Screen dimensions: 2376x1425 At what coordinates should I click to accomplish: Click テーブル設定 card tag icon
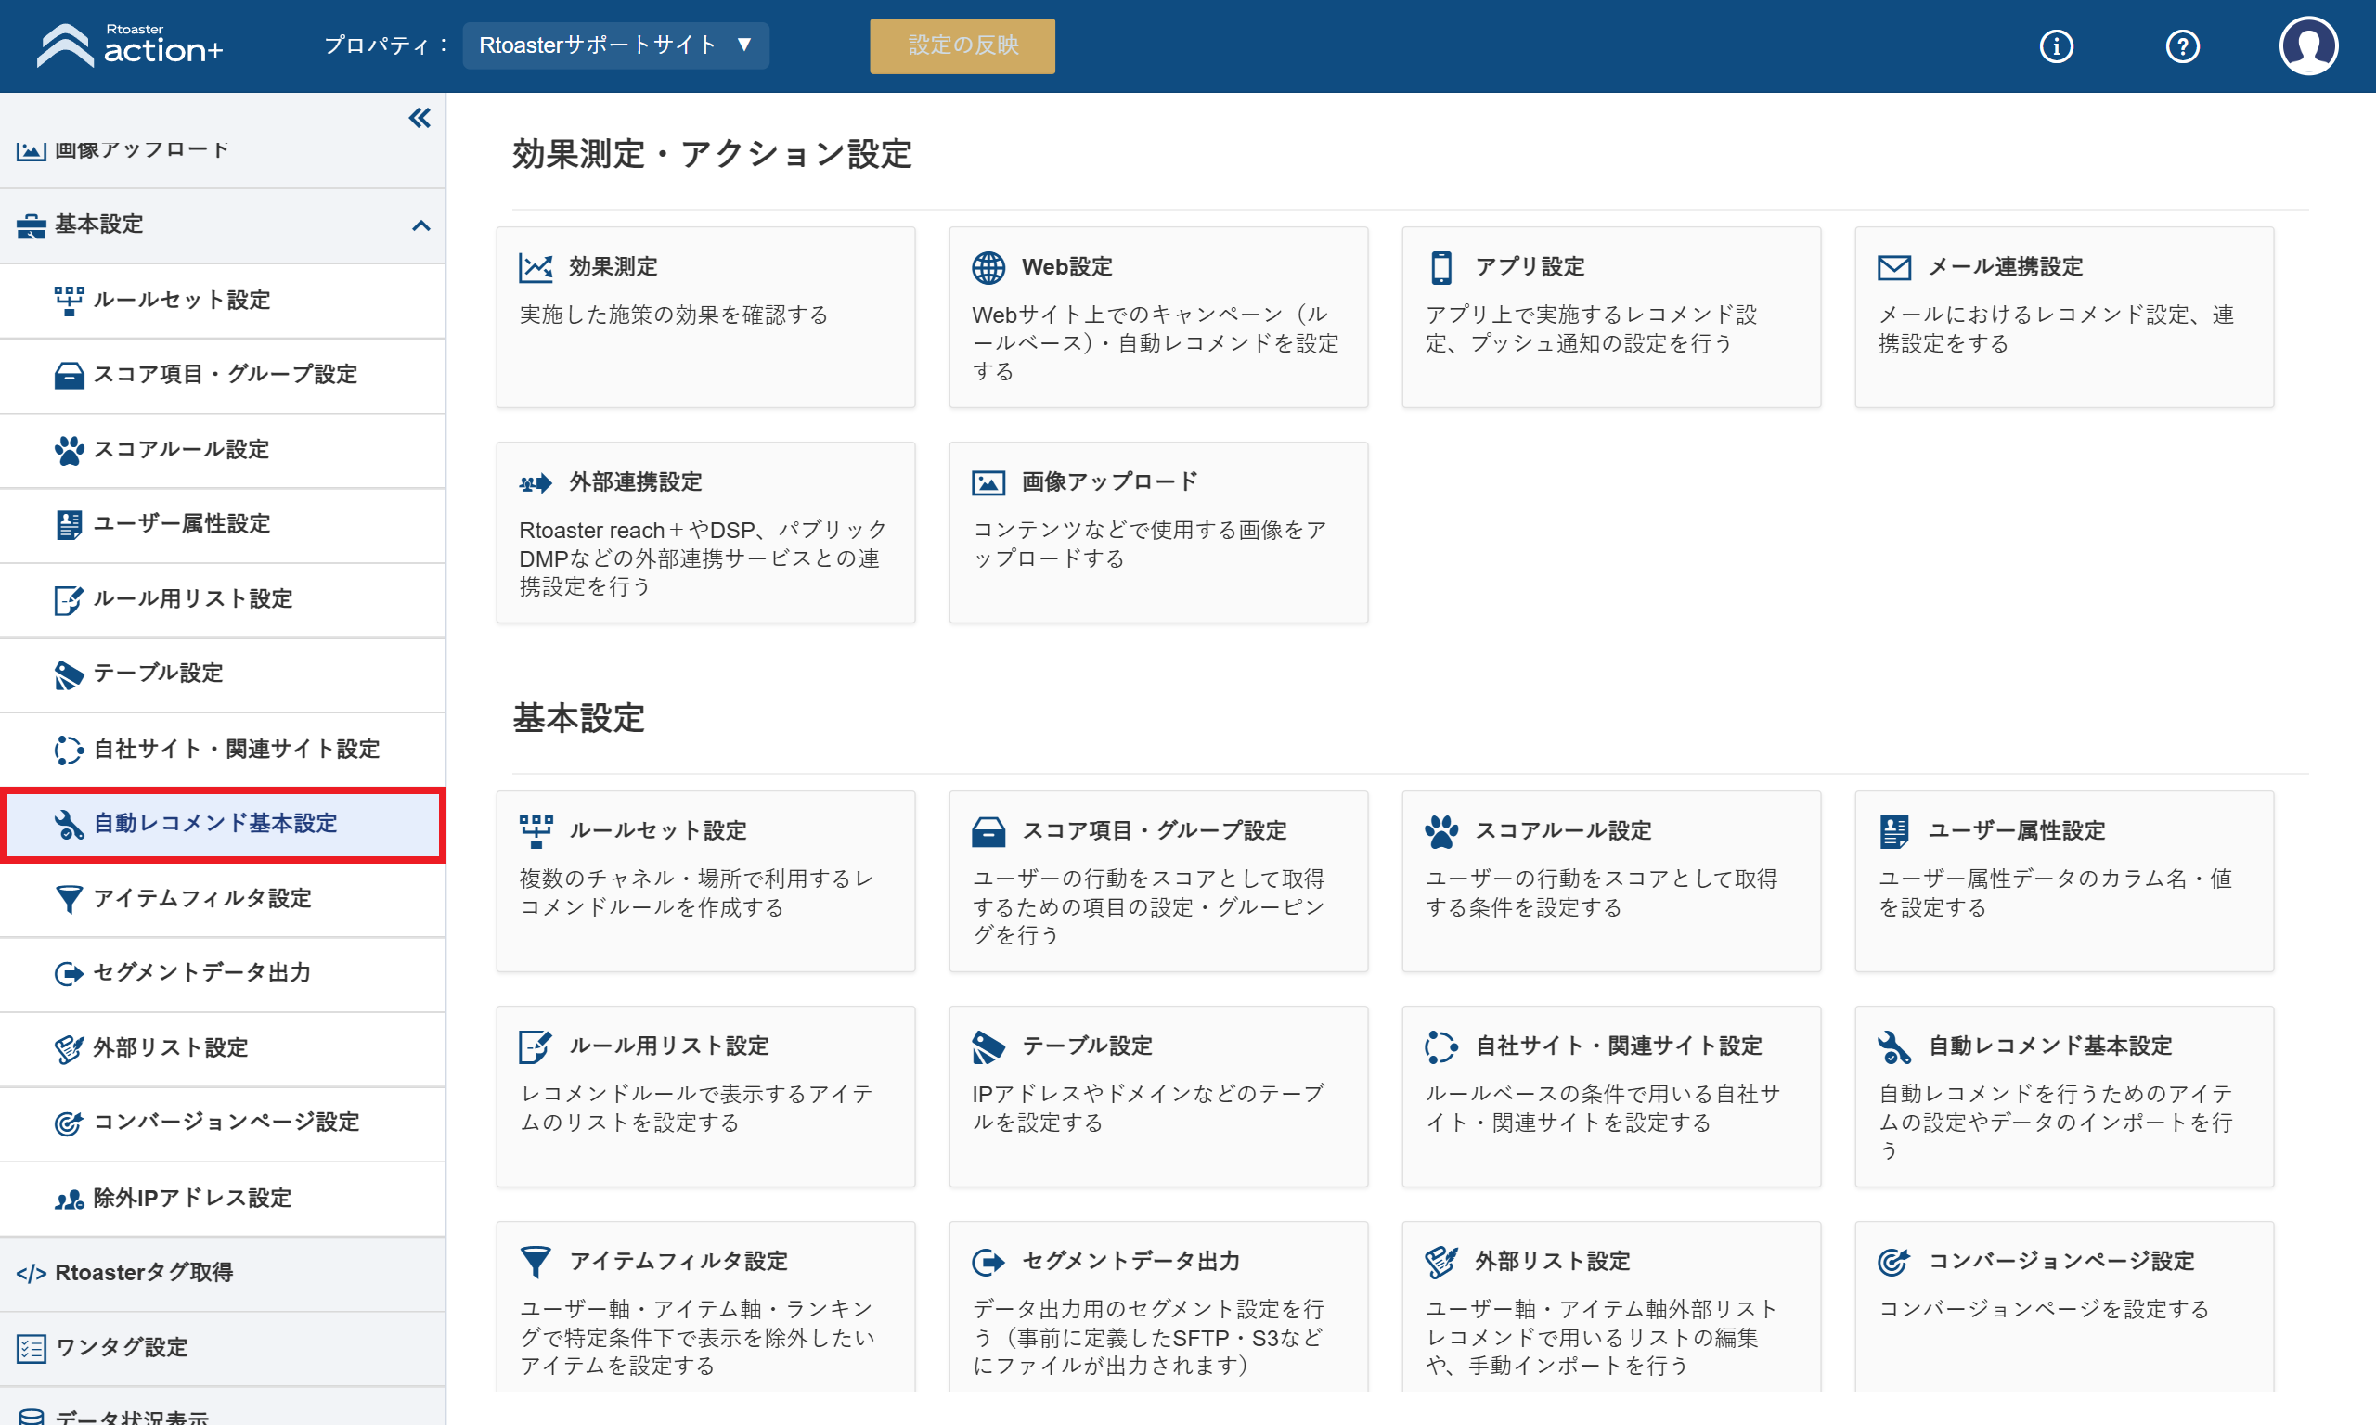point(988,1046)
